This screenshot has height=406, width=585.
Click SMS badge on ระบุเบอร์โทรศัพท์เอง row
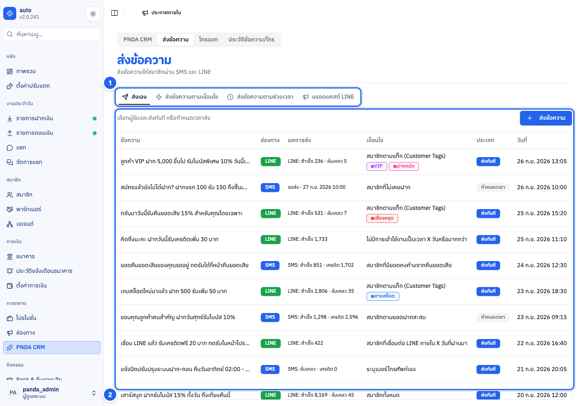[270, 369]
